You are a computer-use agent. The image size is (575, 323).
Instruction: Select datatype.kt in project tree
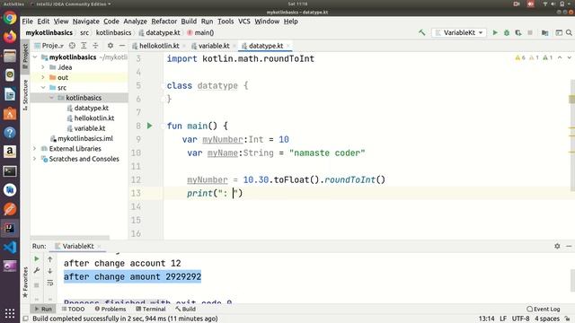(x=92, y=108)
